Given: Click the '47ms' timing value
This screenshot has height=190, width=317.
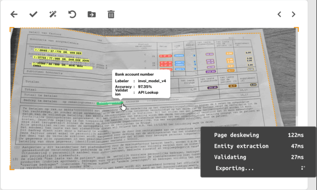Looking at the screenshot, I should (x=297, y=146).
